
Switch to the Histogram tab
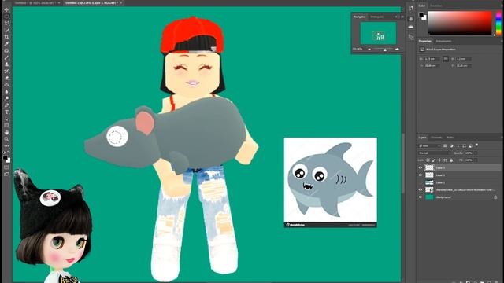(x=377, y=17)
